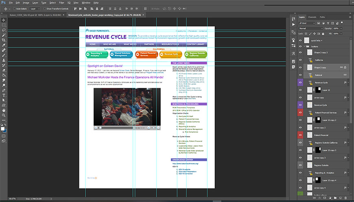
Task: Open the Character panel icon
Action: [x=293, y=54]
